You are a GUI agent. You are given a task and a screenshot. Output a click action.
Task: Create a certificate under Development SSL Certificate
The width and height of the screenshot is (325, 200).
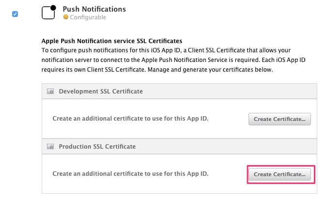279,119
